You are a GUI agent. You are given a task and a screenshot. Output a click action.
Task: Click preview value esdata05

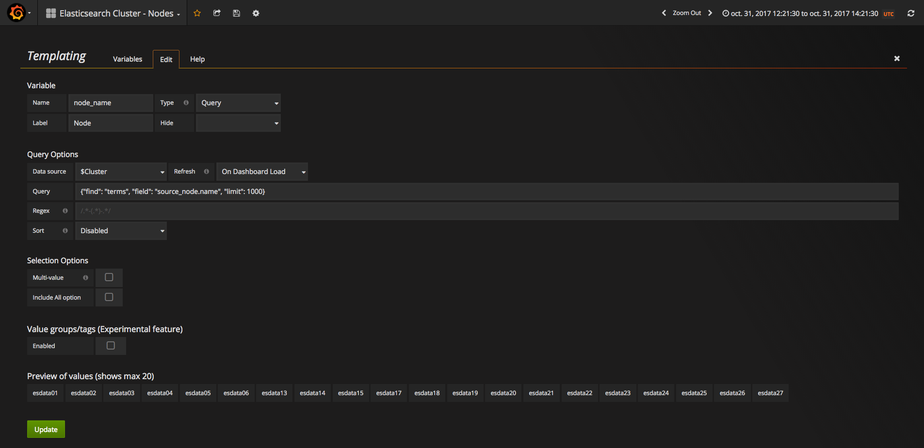tap(198, 393)
